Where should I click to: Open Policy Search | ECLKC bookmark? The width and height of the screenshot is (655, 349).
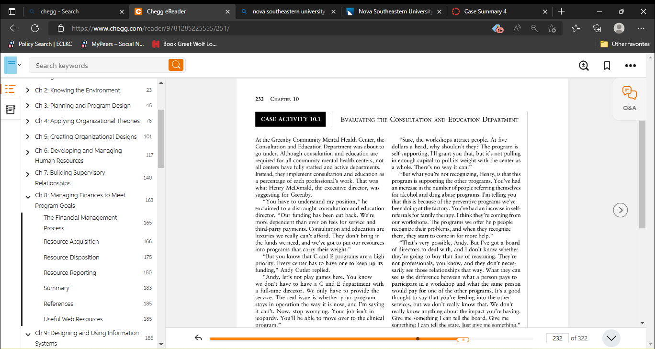pyautogui.click(x=40, y=44)
